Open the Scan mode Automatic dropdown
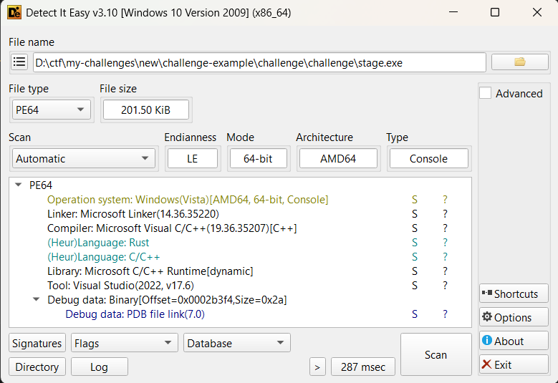The width and height of the screenshot is (558, 383). [84, 158]
